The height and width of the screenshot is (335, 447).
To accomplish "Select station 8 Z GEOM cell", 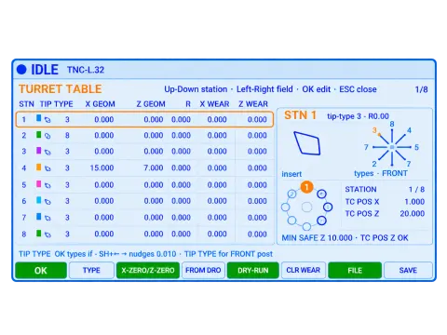I will click(154, 234).
